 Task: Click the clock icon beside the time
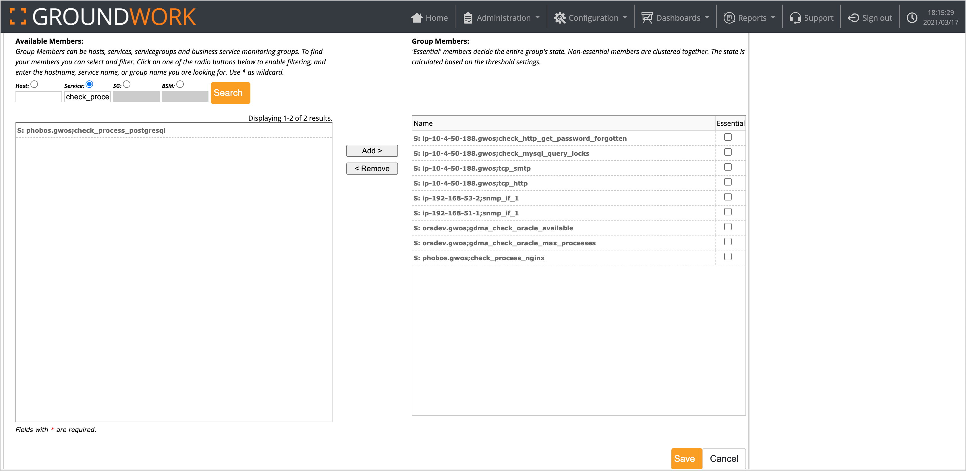[x=912, y=18]
